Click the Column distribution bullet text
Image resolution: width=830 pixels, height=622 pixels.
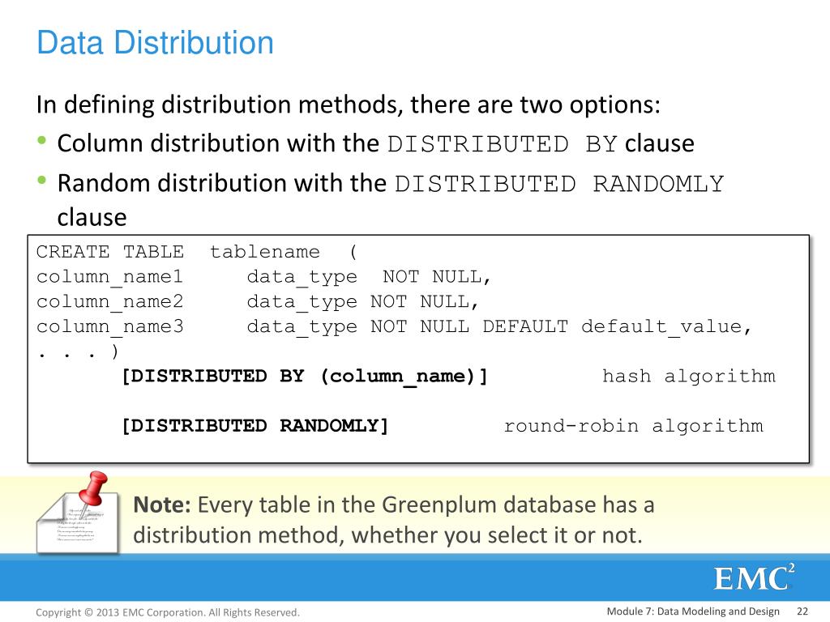376,144
